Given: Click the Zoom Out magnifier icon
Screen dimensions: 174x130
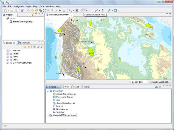Looking at the screenshot, I should 52,10.
